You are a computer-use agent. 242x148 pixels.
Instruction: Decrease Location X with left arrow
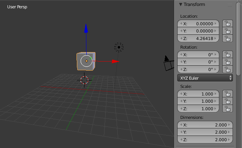click(181, 23)
